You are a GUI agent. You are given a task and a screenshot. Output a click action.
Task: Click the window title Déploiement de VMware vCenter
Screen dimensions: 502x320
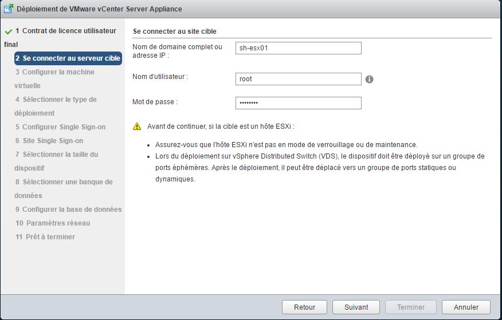pyautogui.click(x=99, y=9)
